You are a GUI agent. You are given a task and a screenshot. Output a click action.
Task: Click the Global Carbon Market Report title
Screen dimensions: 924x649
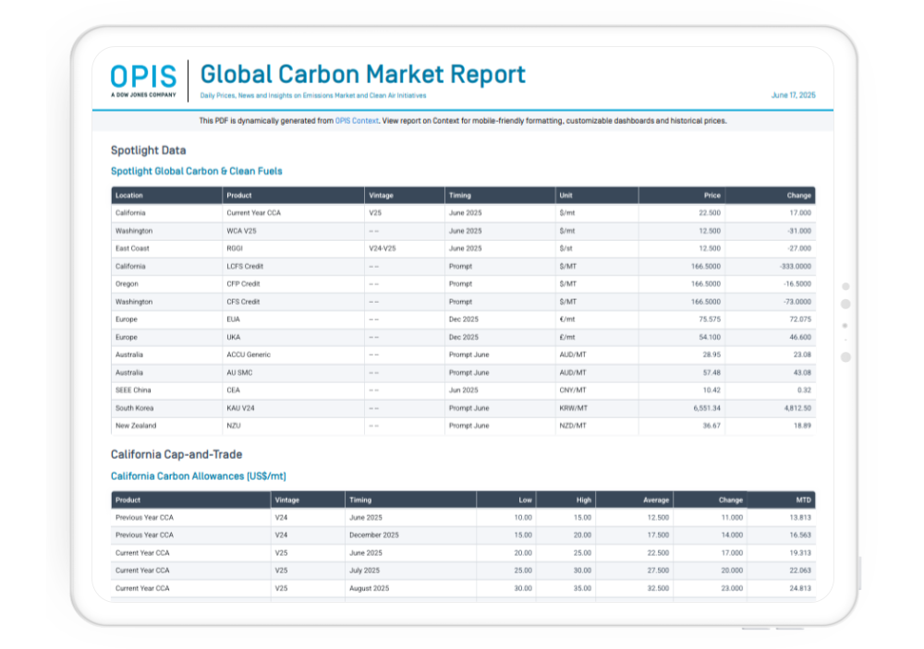362,74
